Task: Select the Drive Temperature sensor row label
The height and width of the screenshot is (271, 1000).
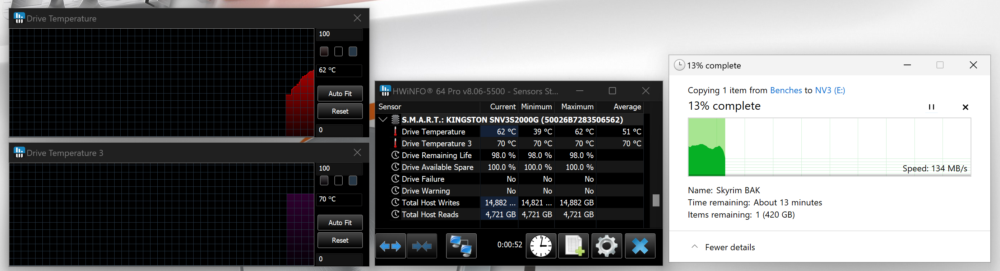Action: coord(433,132)
